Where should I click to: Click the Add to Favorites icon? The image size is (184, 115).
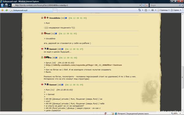click(6, 10)
